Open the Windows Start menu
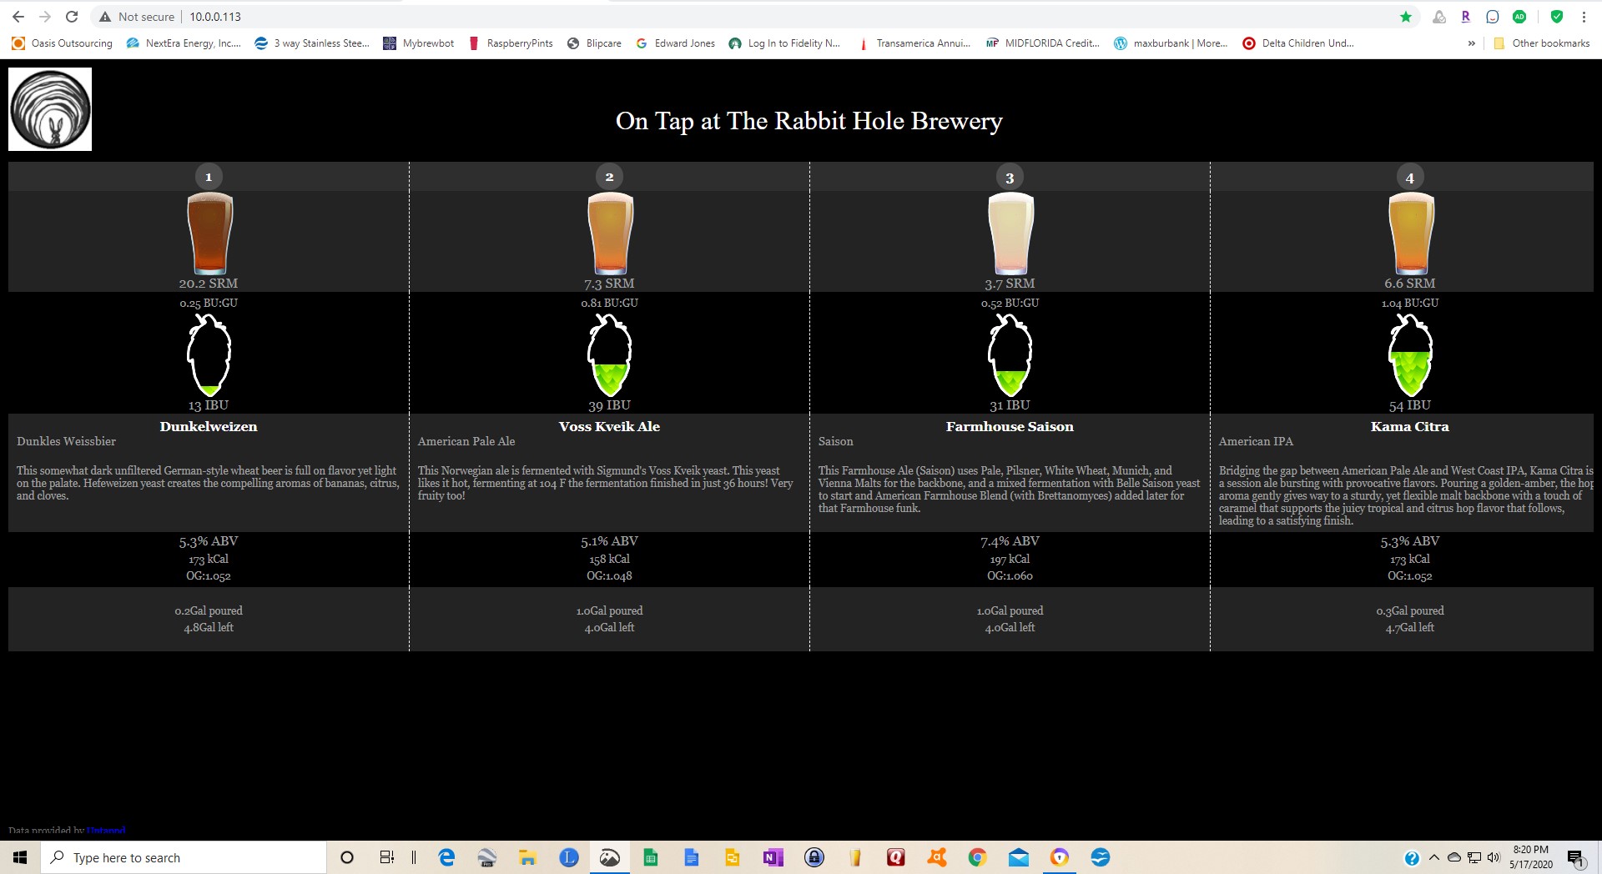This screenshot has height=874, width=1602. click(x=20, y=857)
